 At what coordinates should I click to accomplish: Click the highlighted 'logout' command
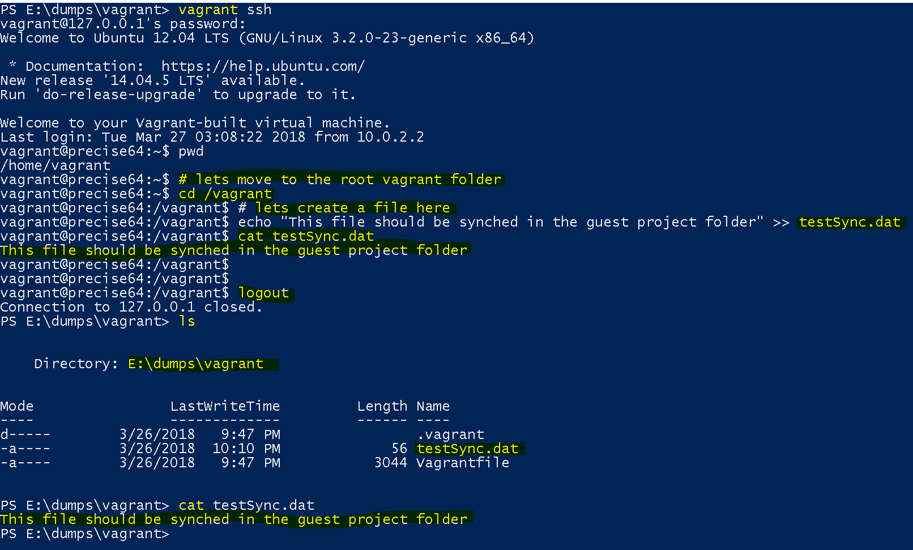click(263, 293)
